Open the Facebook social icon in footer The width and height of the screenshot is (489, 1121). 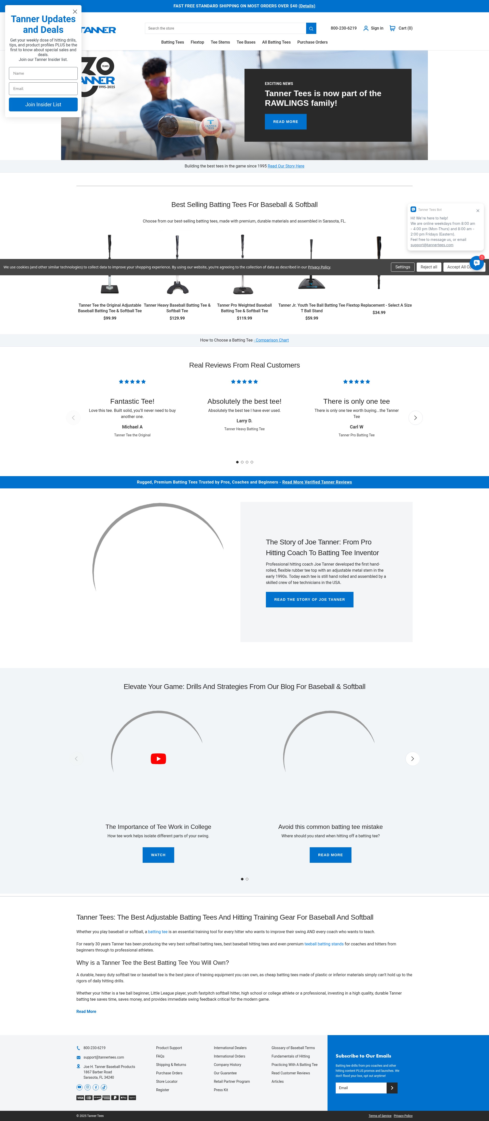click(96, 1087)
